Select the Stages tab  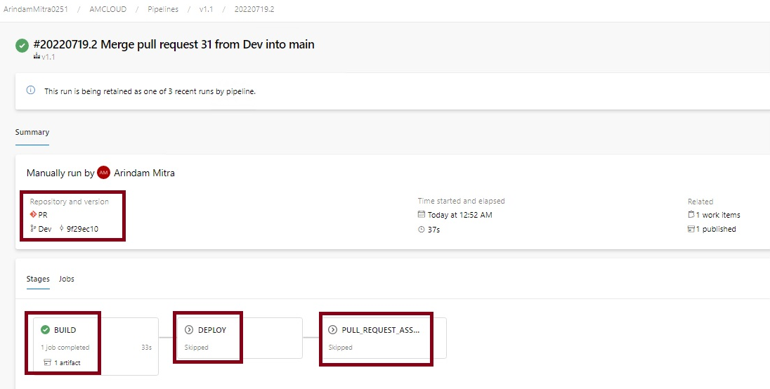tap(38, 279)
